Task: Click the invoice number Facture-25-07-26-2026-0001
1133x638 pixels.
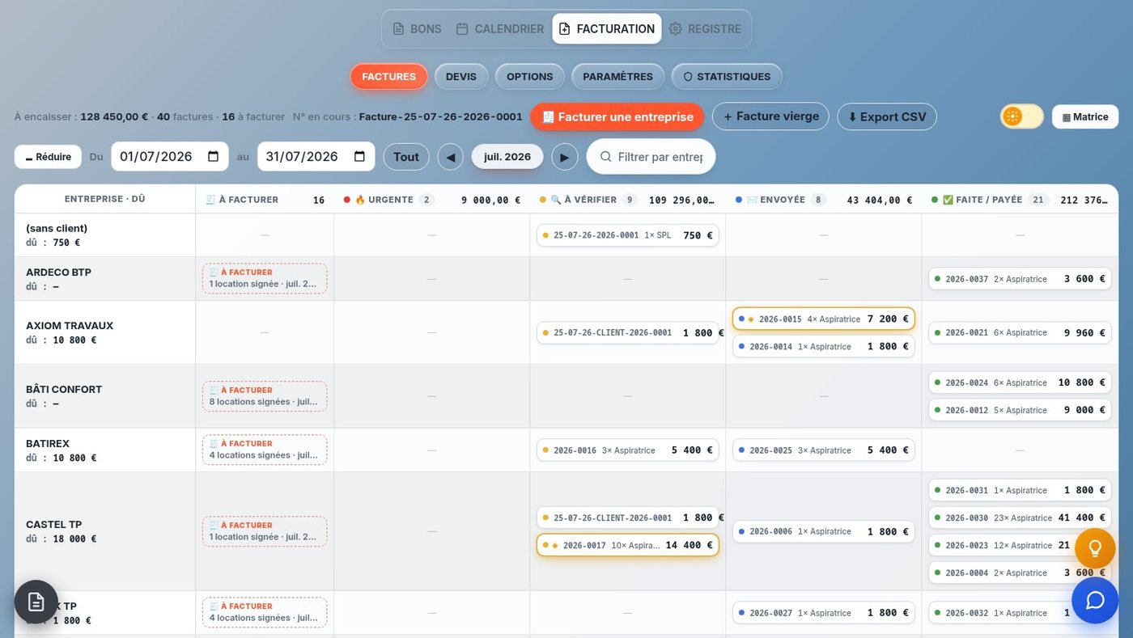Action: tap(440, 116)
